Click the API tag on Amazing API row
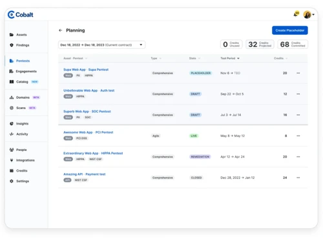323x242 pixels. point(67,180)
